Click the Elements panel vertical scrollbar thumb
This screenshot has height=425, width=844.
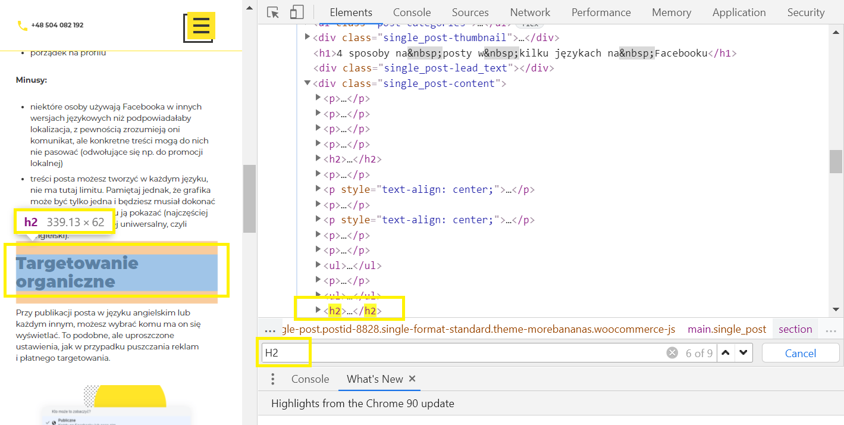(x=836, y=161)
